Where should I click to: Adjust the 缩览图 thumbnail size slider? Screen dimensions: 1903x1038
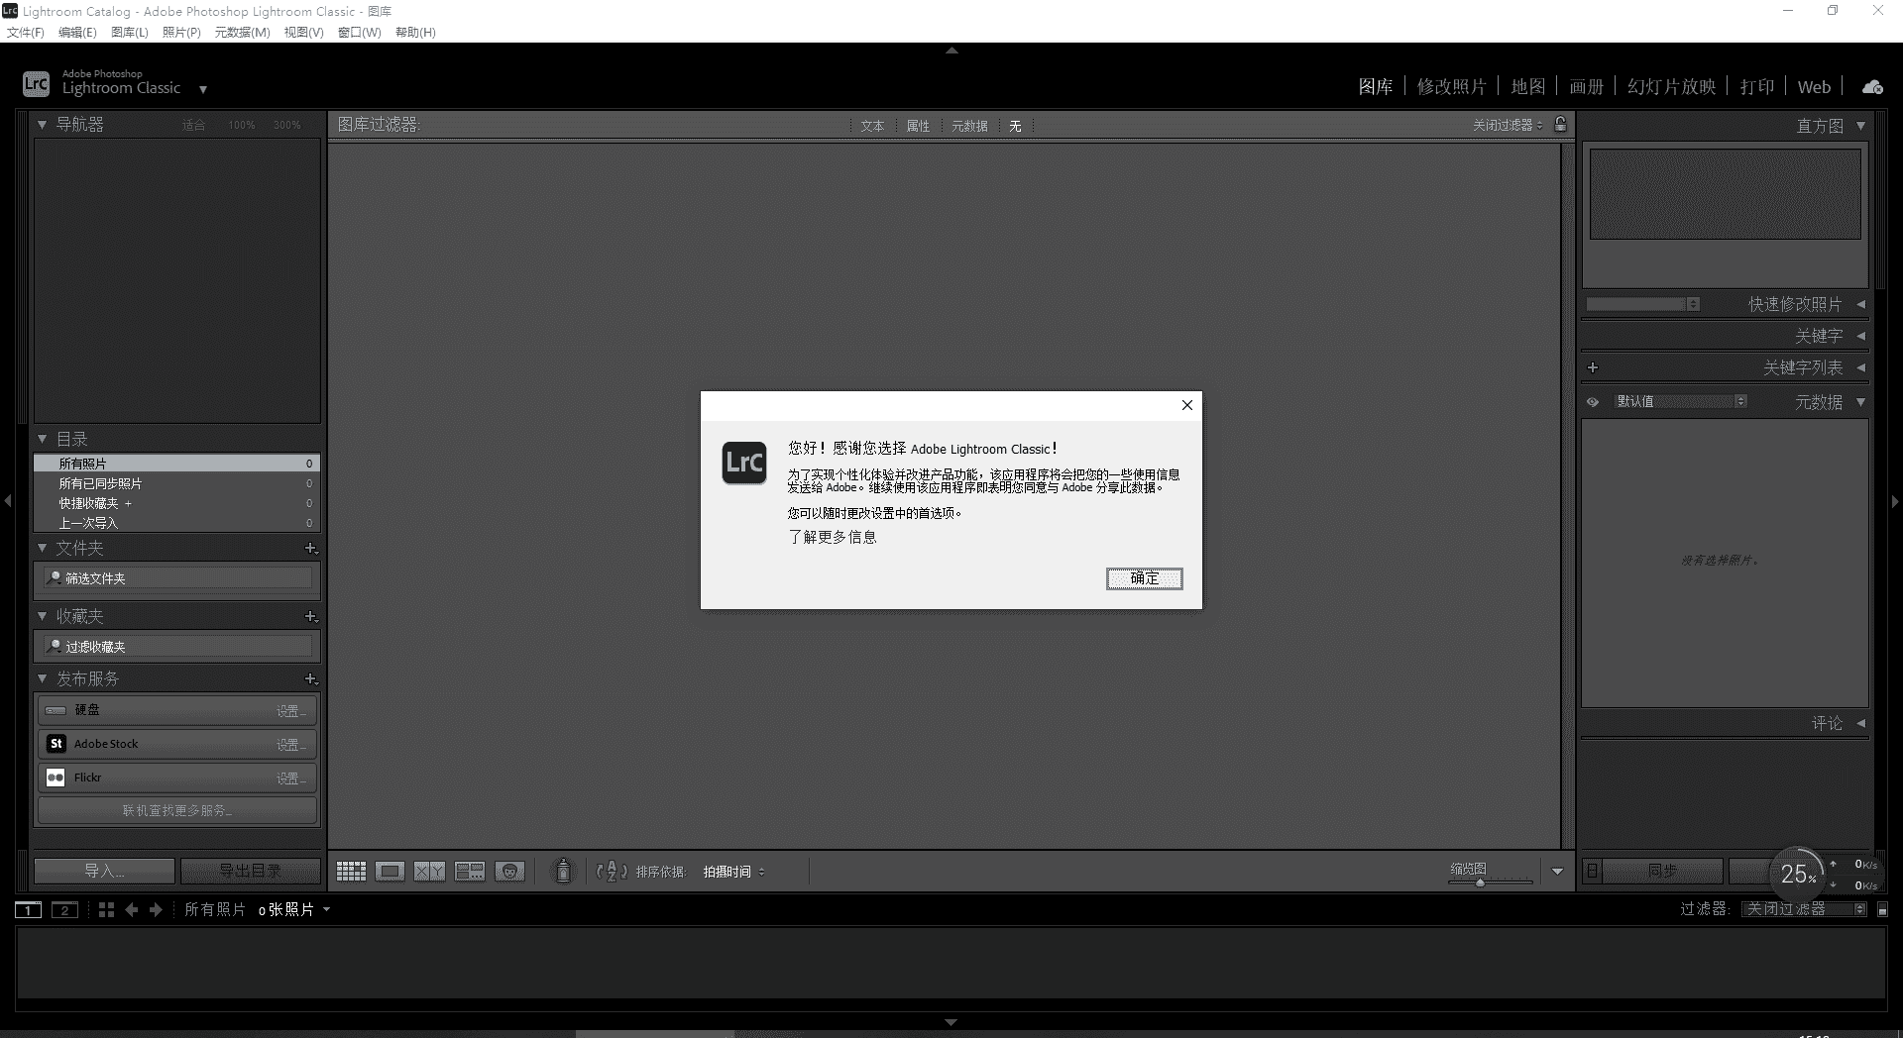tap(1480, 882)
